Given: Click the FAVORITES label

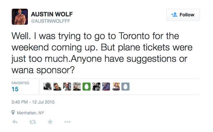Looking at the screenshot, I should pos(20,83).
